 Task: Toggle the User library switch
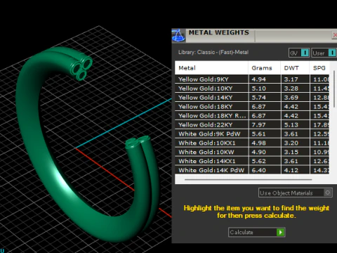coord(324,53)
